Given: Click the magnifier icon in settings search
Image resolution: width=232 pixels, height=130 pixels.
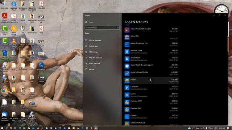Looking at the screenshot, I should (118, 27).
